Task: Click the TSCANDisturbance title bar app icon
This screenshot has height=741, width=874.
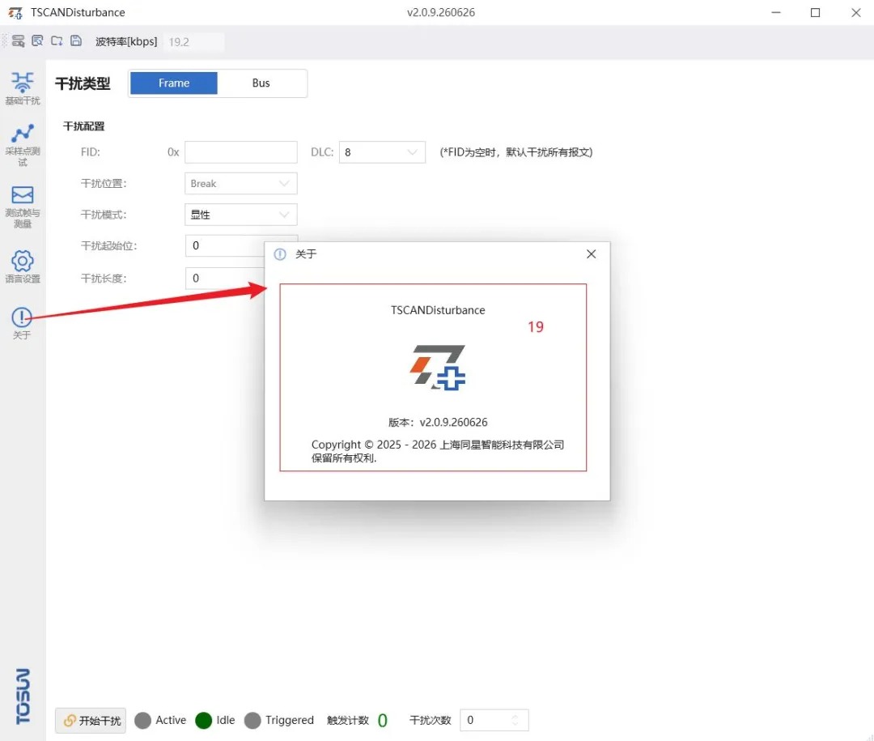Action: [15, 12]
